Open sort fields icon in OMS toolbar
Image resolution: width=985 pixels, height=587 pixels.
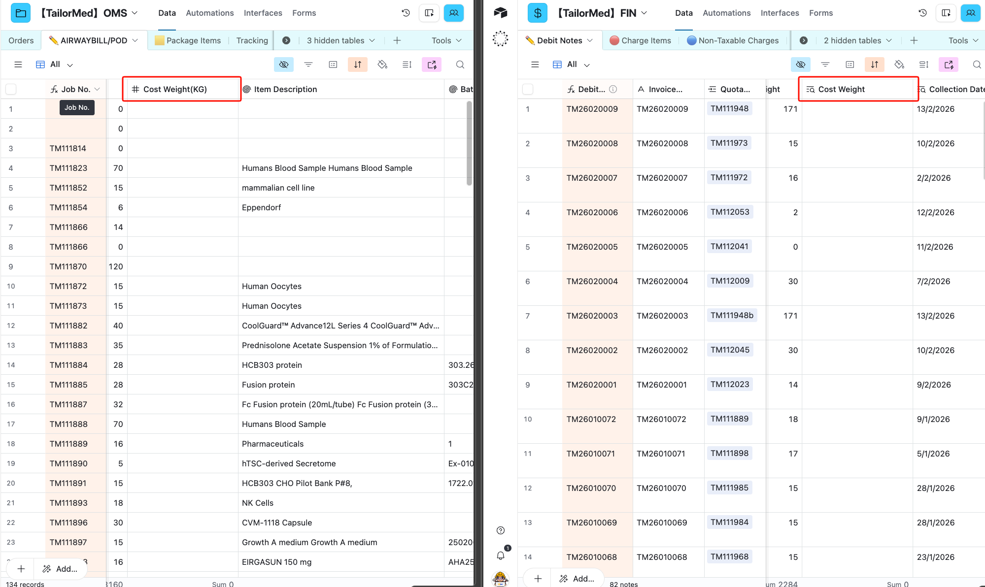[x=358, y=65]
